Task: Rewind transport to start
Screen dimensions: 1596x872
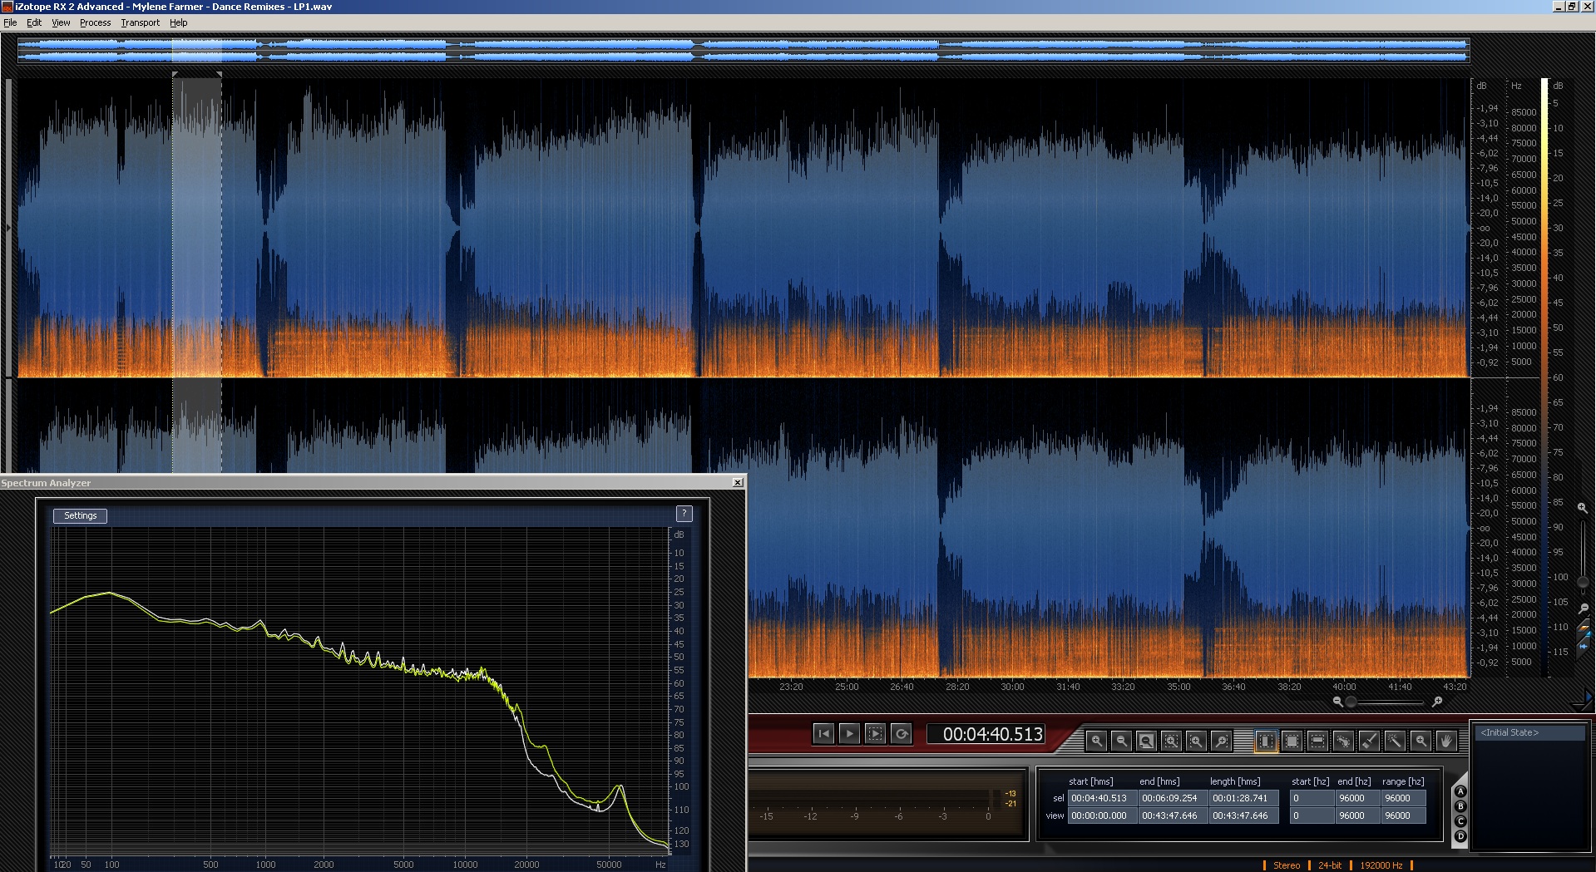Action: coord(823,733)
